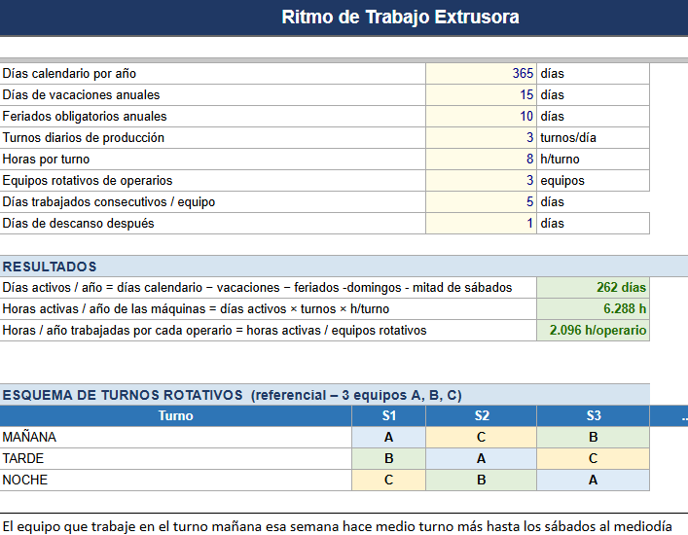This screenshot has height=535, width=688.
Task: Select the días trabajados consecutivos value 5
Action: tap(481, 201)
